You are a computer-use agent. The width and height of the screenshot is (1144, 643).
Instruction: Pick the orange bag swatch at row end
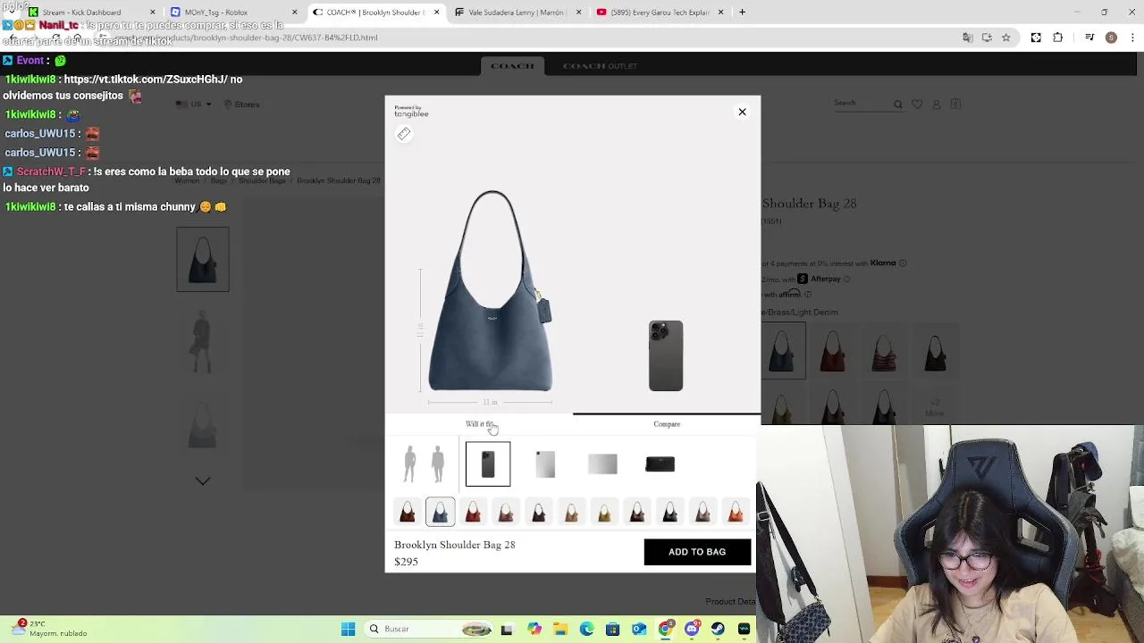pos(735,512)
